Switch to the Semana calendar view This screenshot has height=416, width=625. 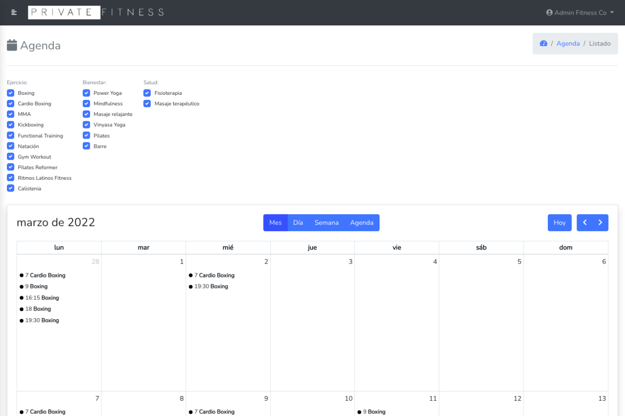click(x=326, y=222)
